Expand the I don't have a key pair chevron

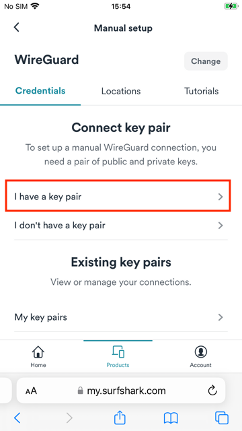(x=220, y=226)
